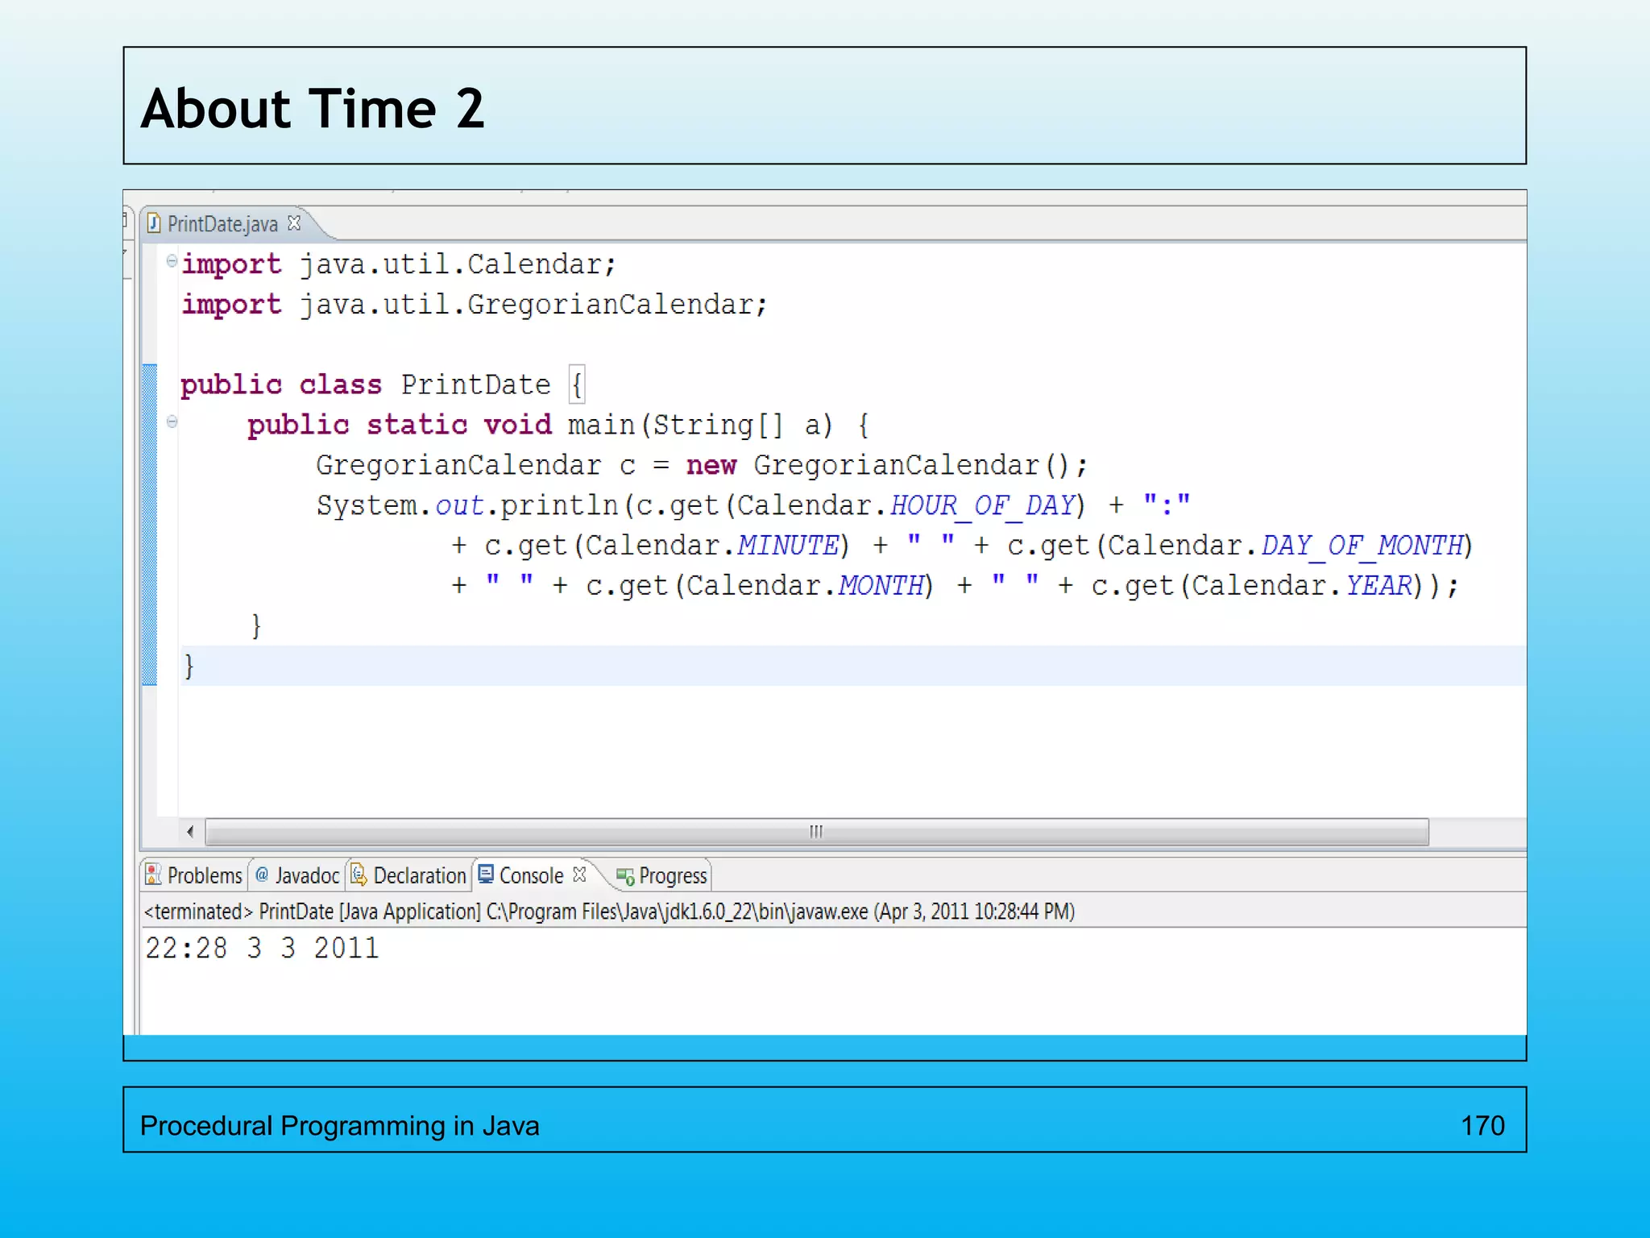
Task: Click the opening brace after PrintDate
Action: pos(577,384)
